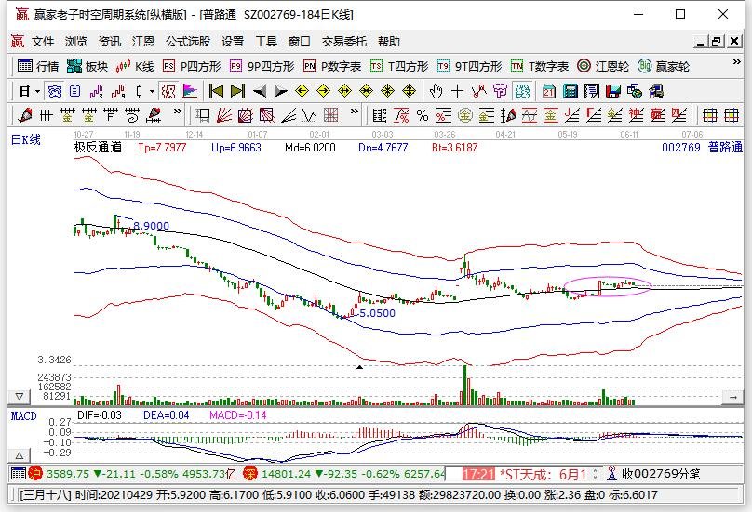The width and height of the screenshot is (752, 512).
Task: Click the ticker news spinner arrows
Action: click(595, 474)
